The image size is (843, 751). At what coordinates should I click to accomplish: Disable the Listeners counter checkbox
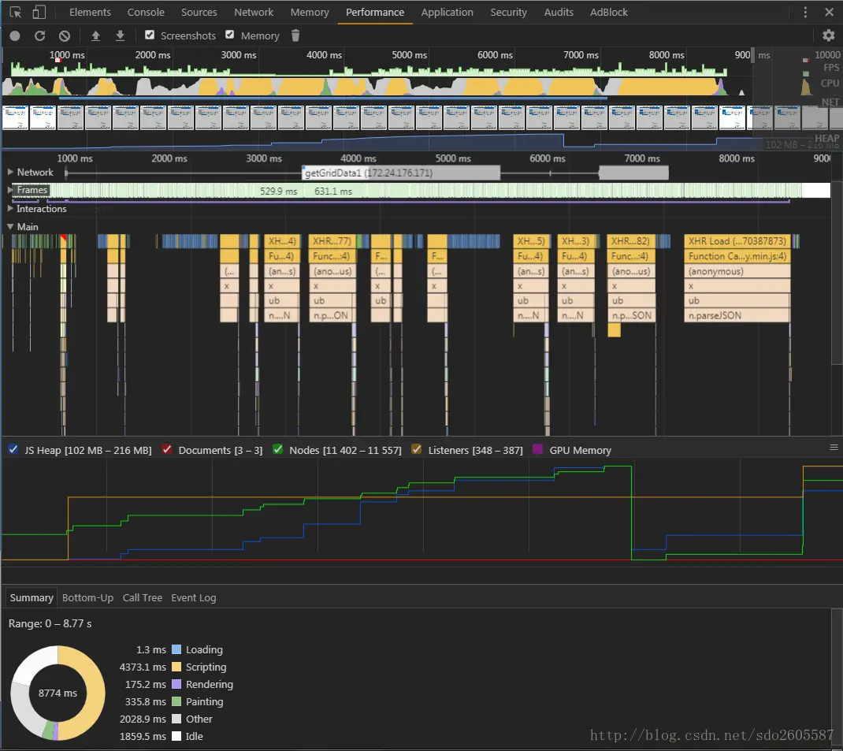pyautogui.click(x=417, y=450)
